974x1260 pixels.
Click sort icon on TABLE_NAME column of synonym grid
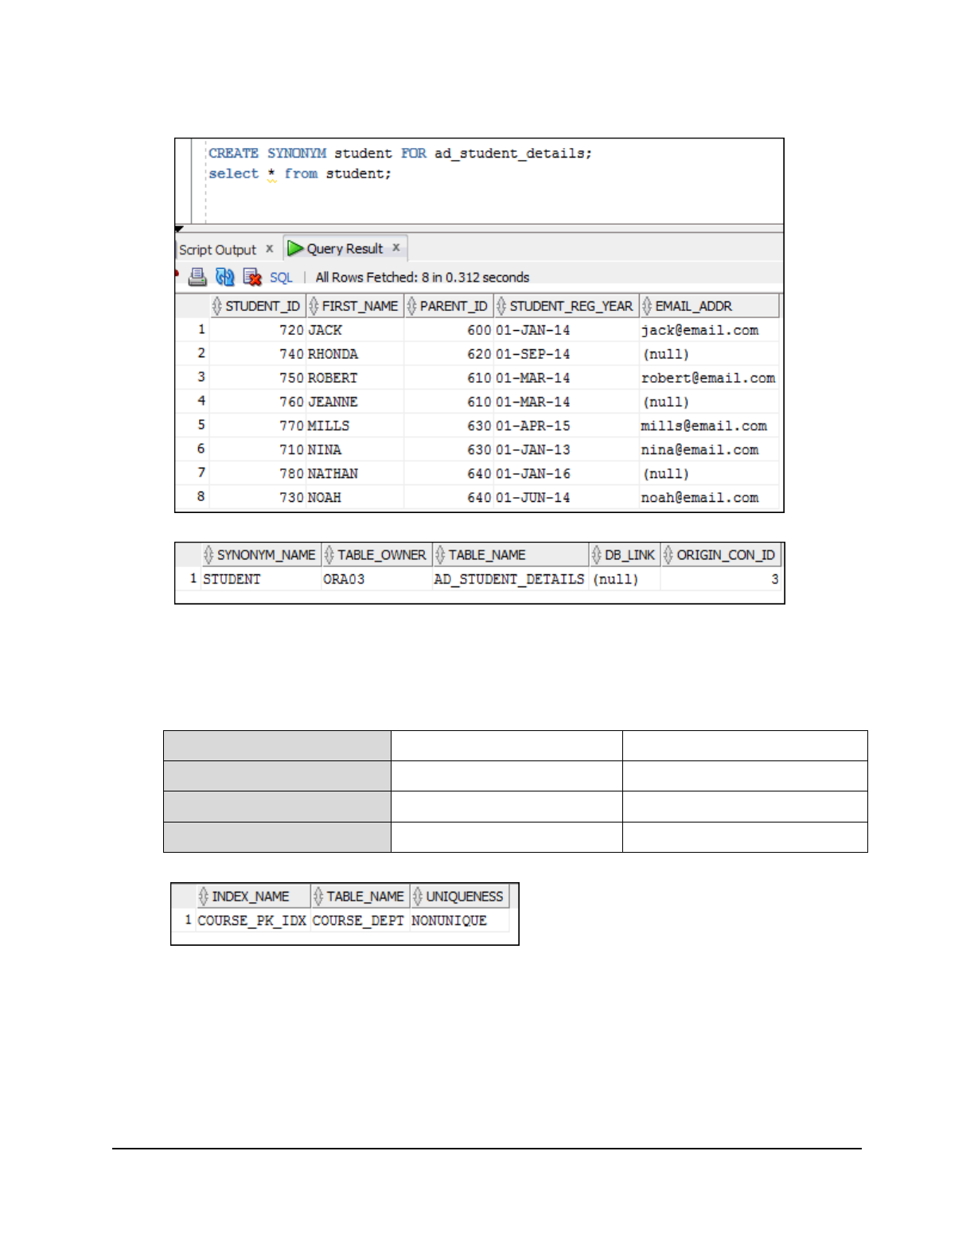click(x=440, y=554)
